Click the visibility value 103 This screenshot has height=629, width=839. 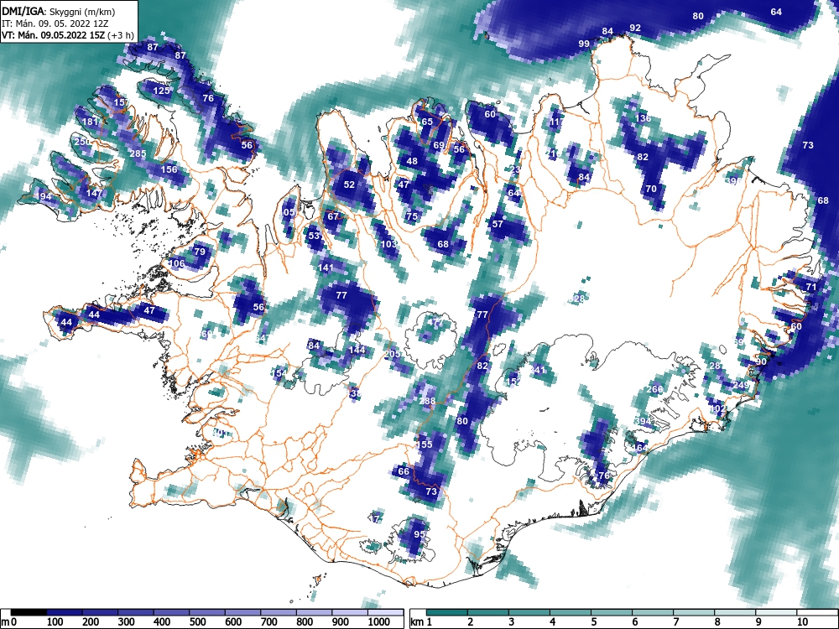[x=389, y=244]
